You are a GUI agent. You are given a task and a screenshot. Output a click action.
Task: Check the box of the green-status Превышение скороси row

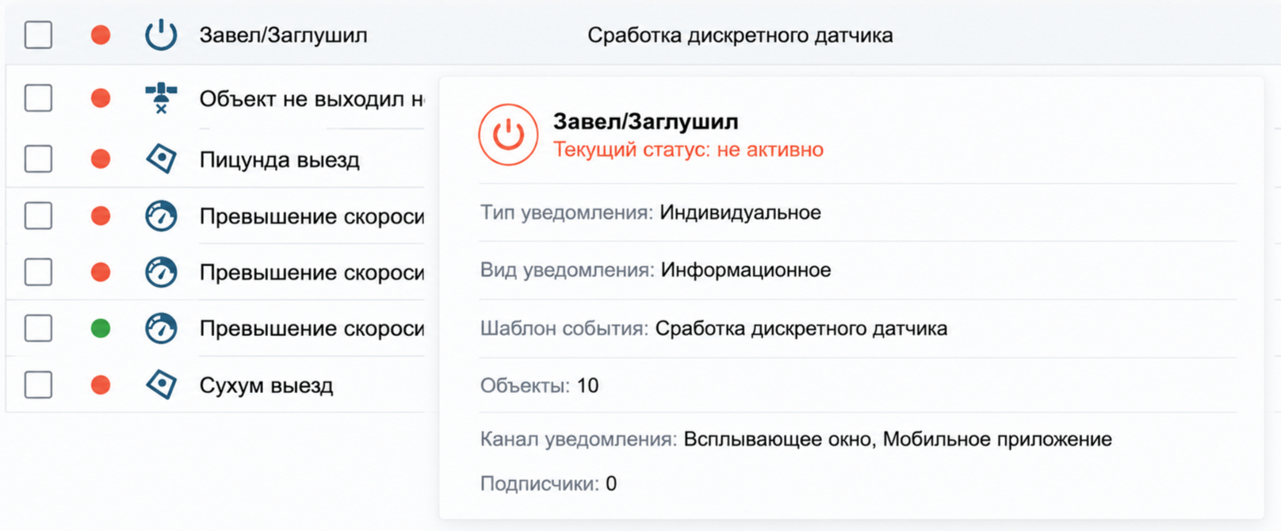[38, 328]
